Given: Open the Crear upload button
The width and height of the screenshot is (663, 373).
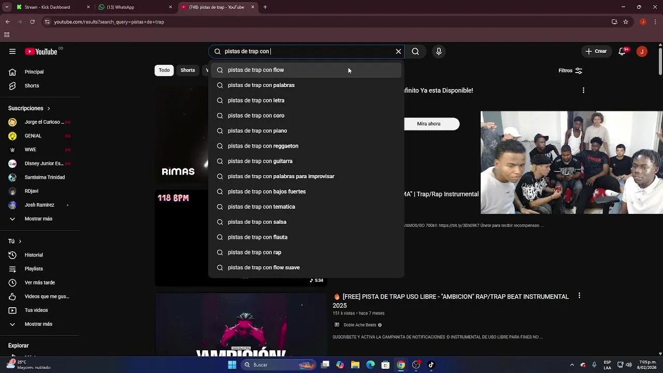Looking at the screenshot, I should coord(596,51).
